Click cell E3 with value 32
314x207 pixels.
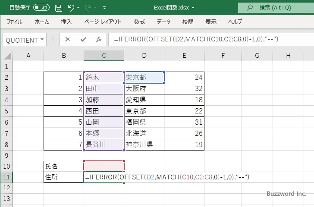click(184, 88)
